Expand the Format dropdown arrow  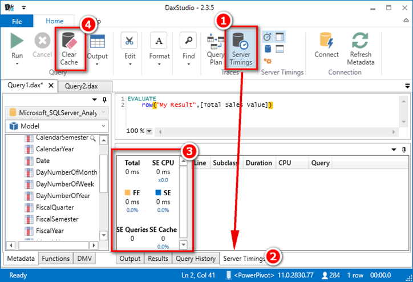click(x=159, y=64)
